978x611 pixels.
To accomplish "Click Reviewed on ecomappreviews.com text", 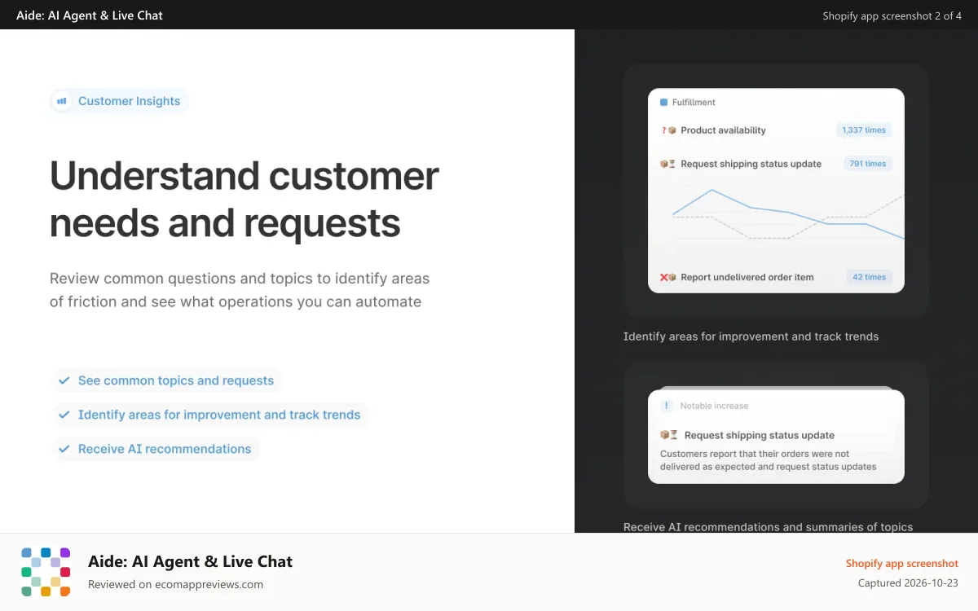I will [175, 584].
